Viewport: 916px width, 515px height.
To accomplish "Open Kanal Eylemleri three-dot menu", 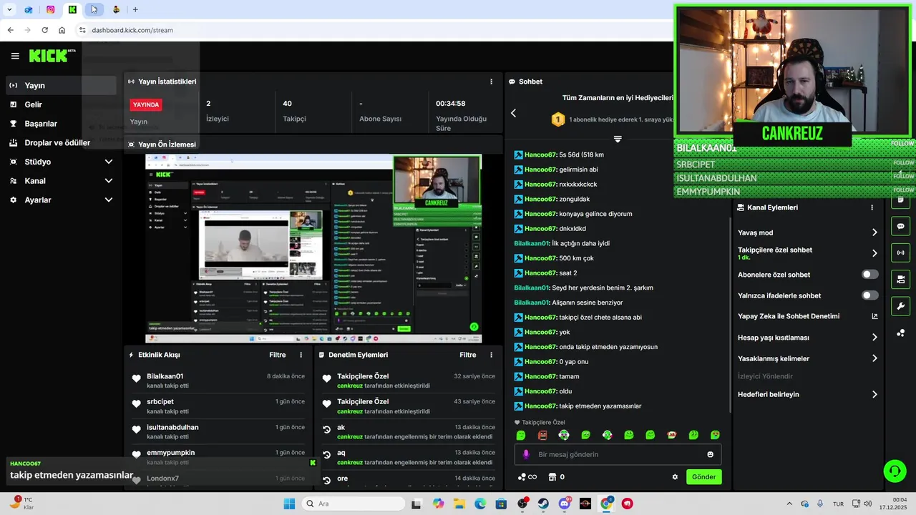I will coord(872,207).
